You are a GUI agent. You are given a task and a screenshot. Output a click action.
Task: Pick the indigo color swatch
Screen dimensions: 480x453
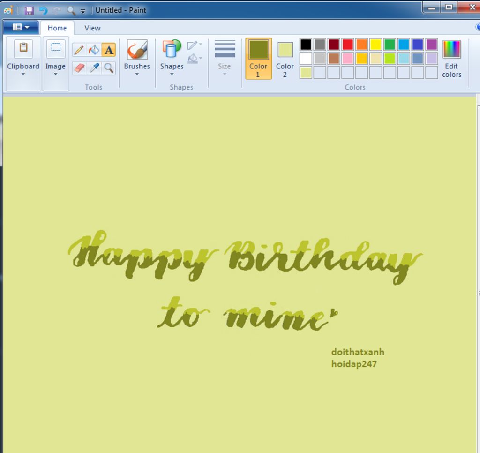pos(418,45)
